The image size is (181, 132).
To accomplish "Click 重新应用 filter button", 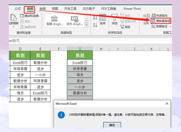I will 128,21.
